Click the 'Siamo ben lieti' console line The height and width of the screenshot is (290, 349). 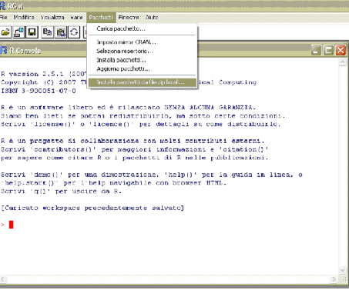(x=143, y=116)
